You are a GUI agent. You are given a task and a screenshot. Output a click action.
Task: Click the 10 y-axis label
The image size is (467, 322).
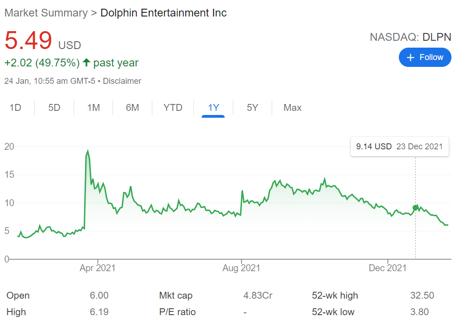click(x=9, y=203)
